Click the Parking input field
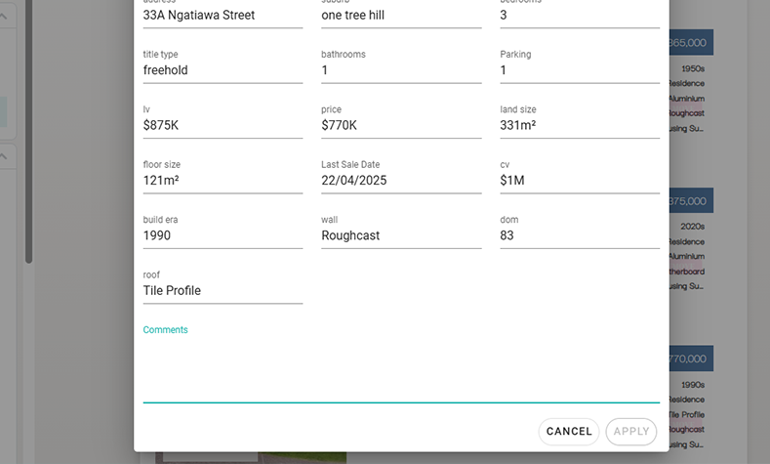 click(x=579, y=70)
